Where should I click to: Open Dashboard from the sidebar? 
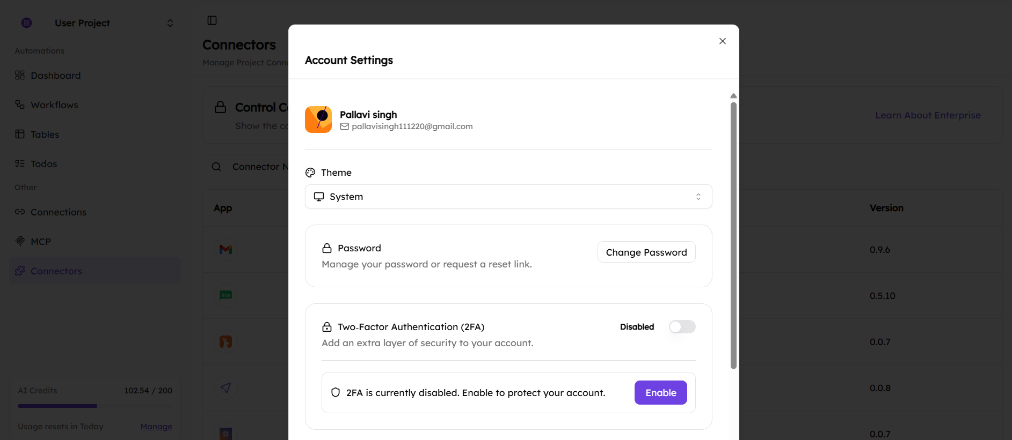(x=55, y=76)
